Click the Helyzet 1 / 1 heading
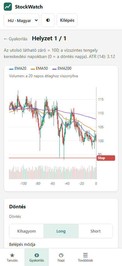The width and height of the screenshot is (122, 266). click(x=49, y=39)
